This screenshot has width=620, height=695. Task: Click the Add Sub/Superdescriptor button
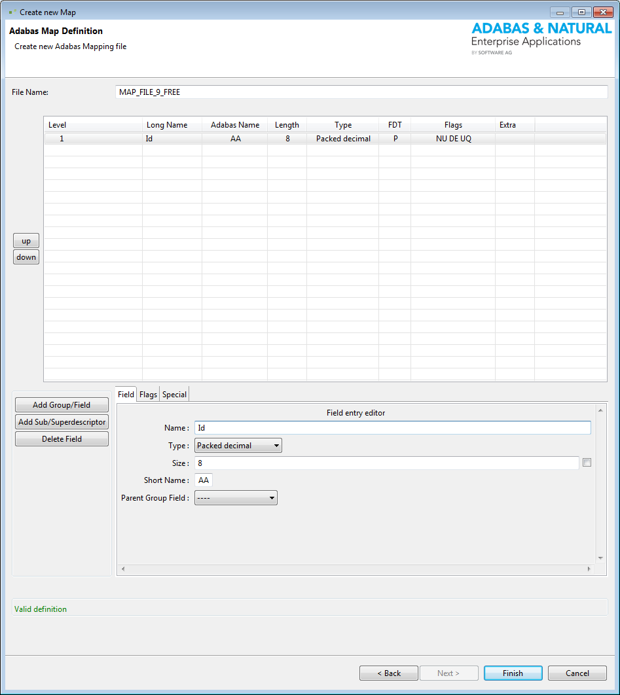pos(62,421)
